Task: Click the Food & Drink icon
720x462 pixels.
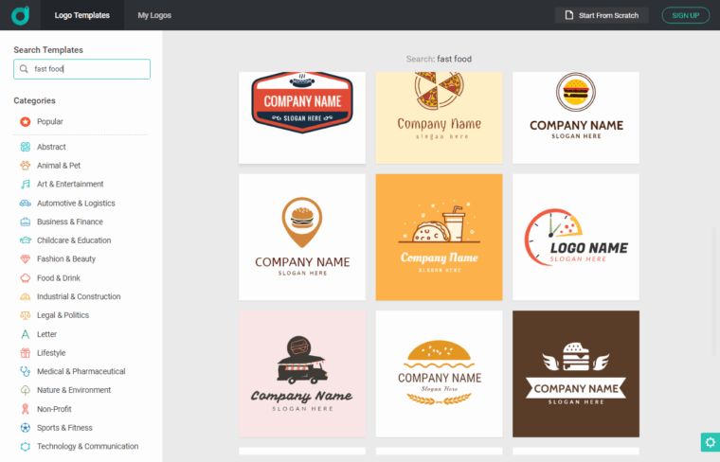Action: tap(26, 278)
